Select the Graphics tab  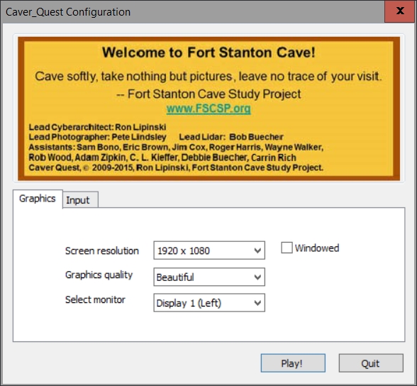[38, 199]
